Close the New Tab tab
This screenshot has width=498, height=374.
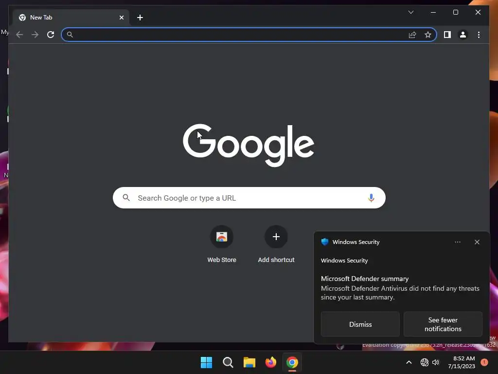coord(121,18)
